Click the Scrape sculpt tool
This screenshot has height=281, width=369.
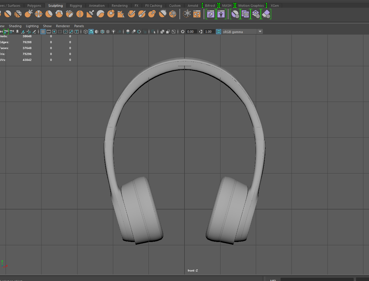111,14
